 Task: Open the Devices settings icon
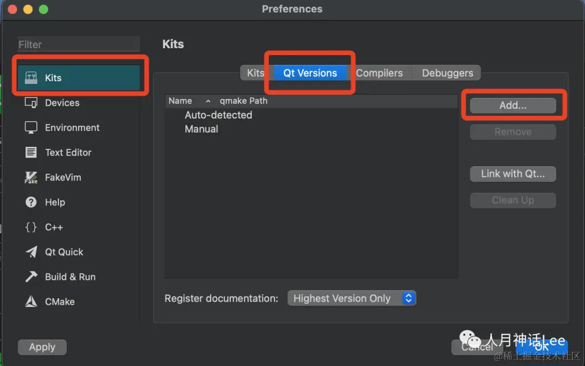coord(31,103)
